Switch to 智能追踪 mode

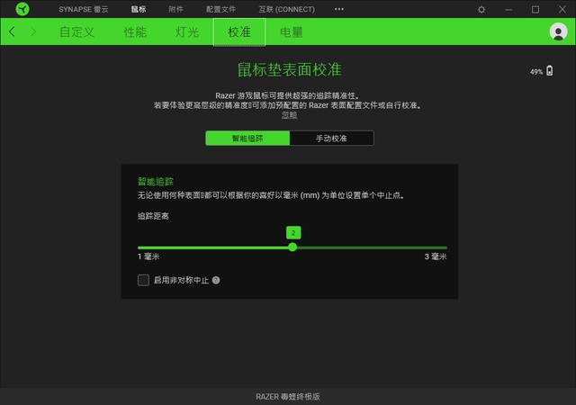pyautogui.click(x=247, y=139)
